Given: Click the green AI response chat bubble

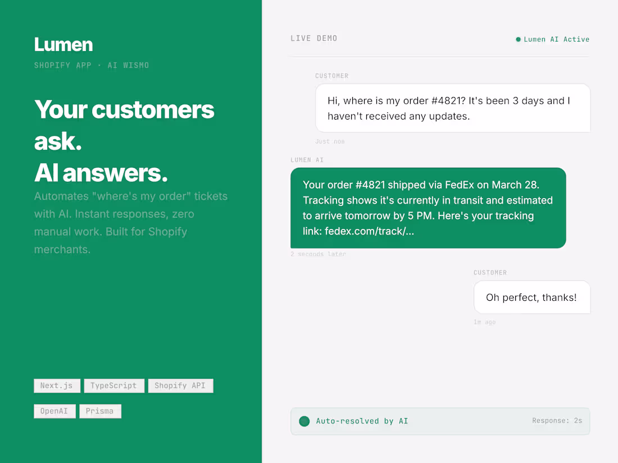Looking at the screenshot, I should coord(428,208).
